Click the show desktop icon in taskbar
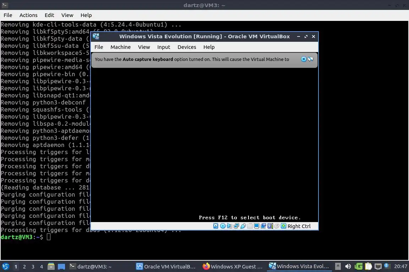 coord(61,266)
